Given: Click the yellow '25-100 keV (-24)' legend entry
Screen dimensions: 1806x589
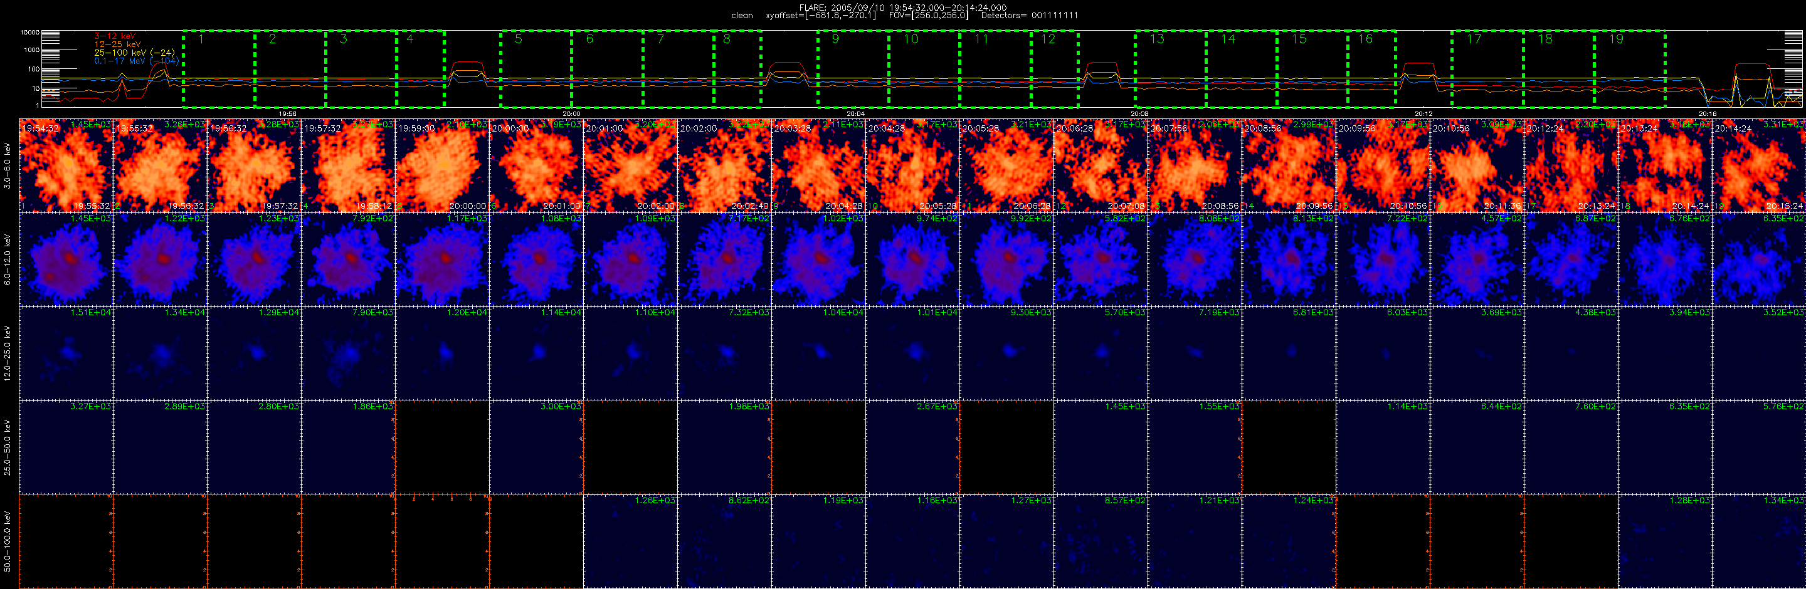Looking at the screenshot, I should [x=135, y=53].
